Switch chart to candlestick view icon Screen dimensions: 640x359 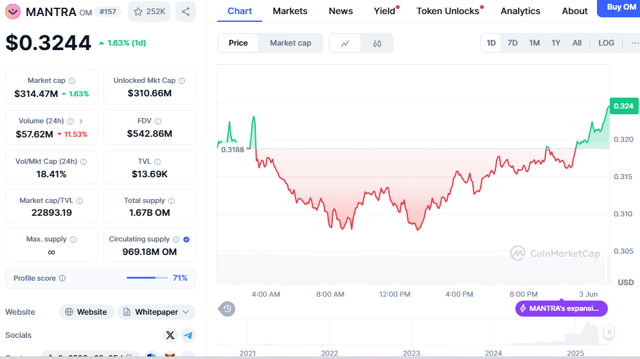click(x=377, y=43)
